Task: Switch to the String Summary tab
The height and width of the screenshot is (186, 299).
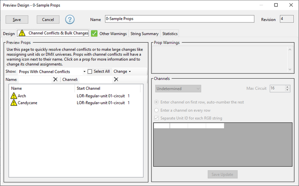Action: pyautogui.click(x=144, y=34)
